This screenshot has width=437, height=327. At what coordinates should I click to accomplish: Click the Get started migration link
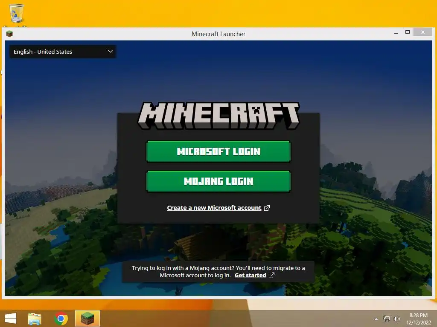pos(250,275)
